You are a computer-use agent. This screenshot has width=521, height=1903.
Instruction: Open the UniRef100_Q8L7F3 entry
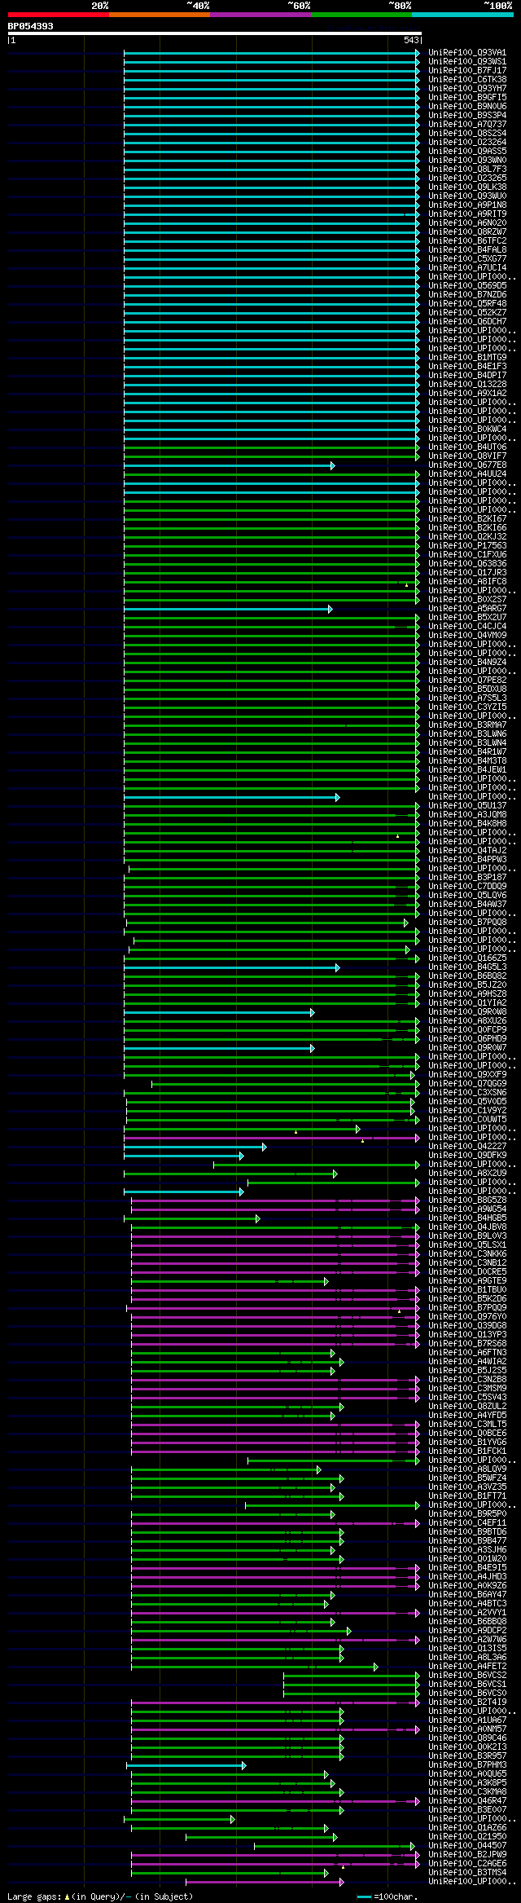[x=467, y=169]
